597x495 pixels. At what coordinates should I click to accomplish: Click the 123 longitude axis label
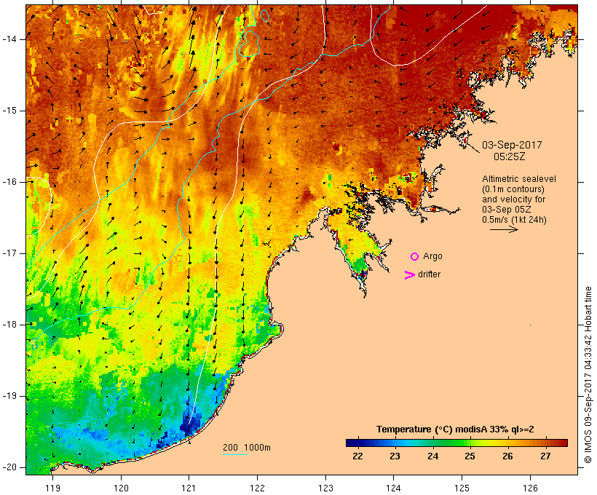point(325,488)
